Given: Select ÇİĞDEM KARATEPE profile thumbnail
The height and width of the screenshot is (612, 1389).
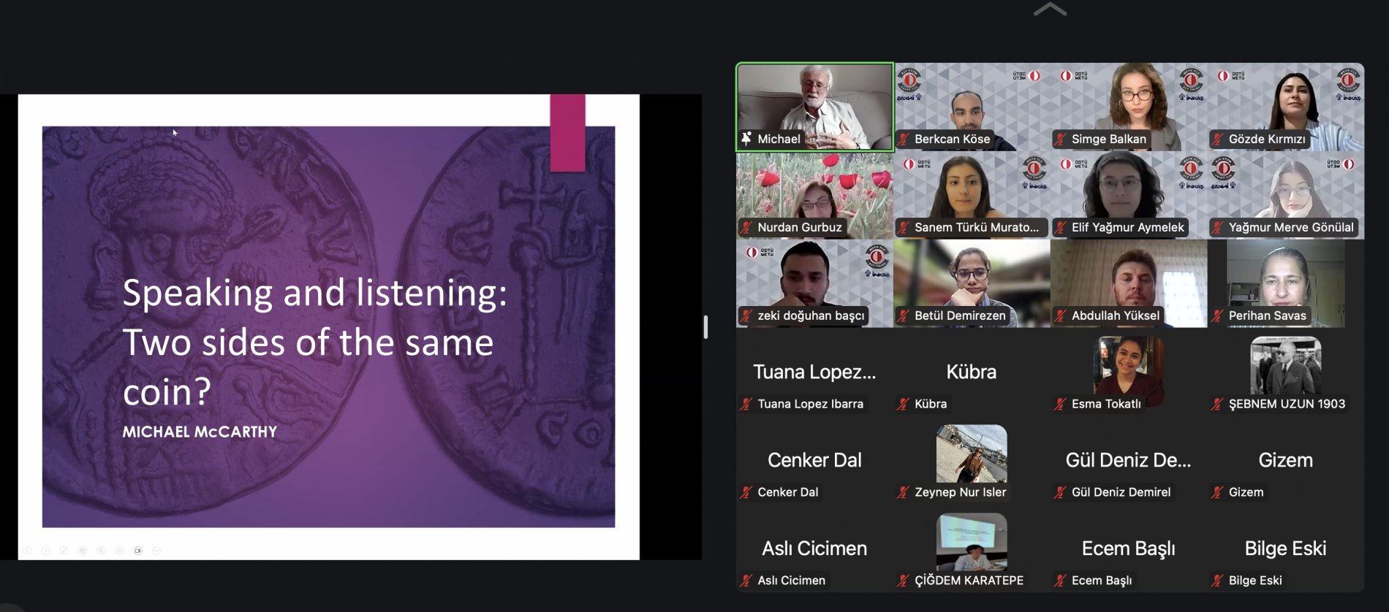Looking at the screenshot, I should point(972,542).
